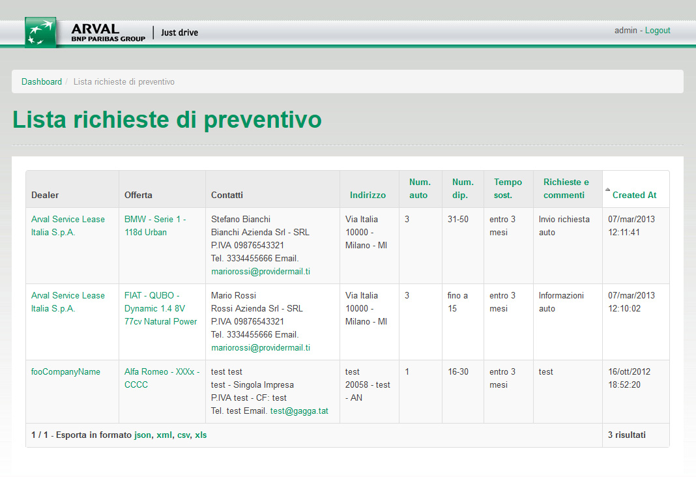696x477 pixels.
Task: Open Arval Service Lease dealer in BMW row
Action: point(68,225)
